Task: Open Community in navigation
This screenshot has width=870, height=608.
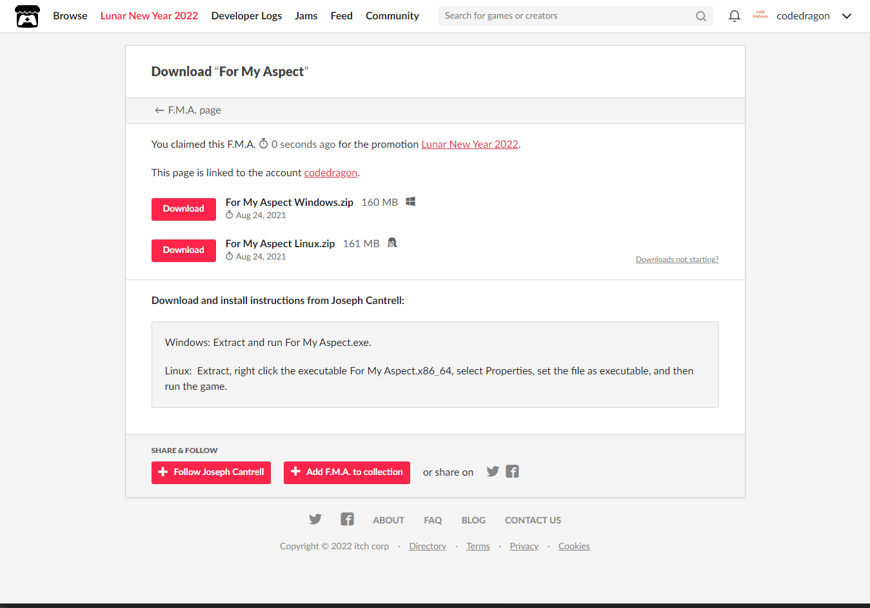Action: click(x=392, y=16)
